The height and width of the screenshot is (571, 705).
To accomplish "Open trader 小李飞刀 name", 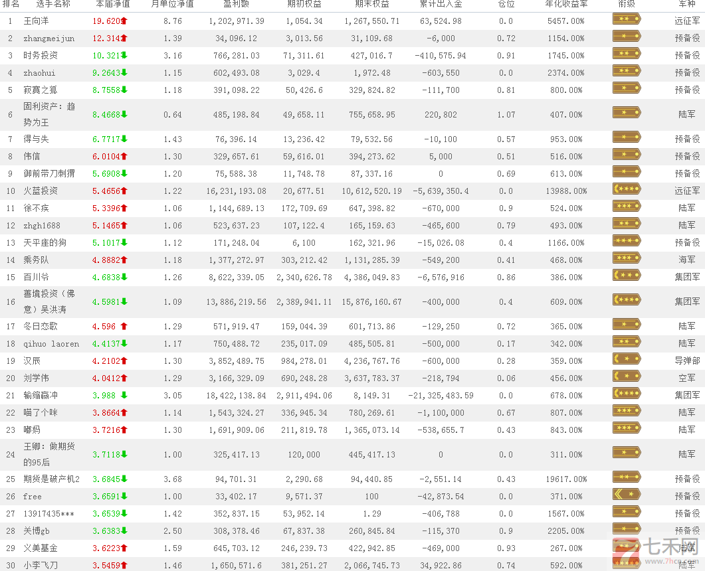I will (41, 565).
